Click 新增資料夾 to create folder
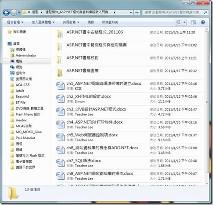This screenshot has width=213, height=205. (x=110, y=22)
